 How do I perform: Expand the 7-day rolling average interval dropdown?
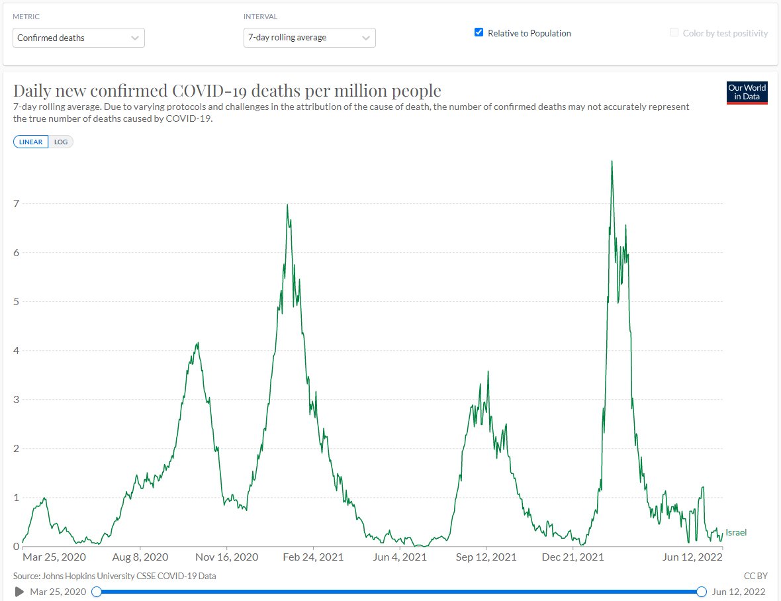click(309, 38)
